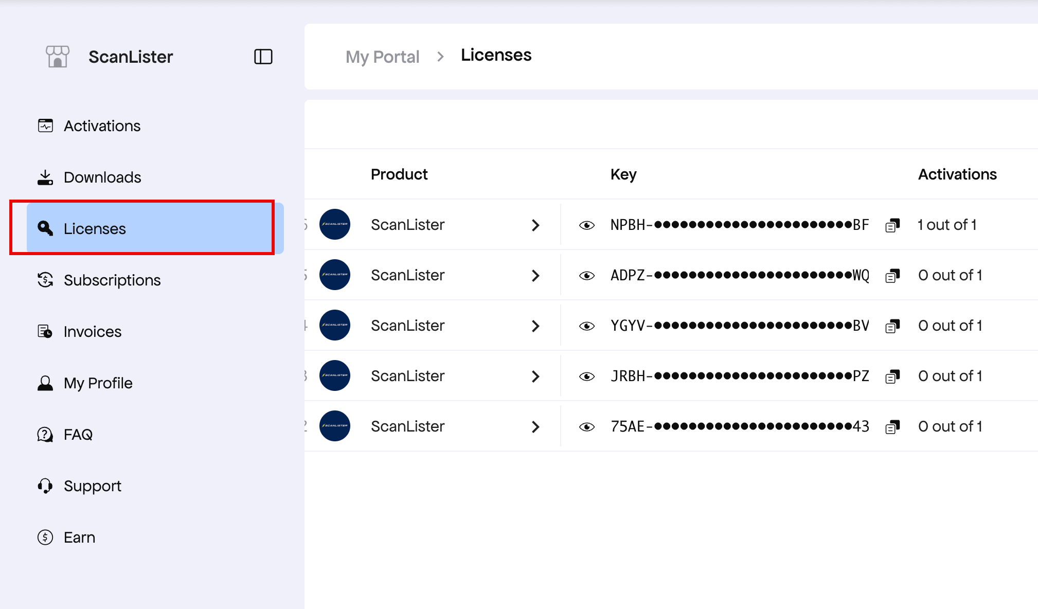Show the hidden YGYV license key
The height and width of the screenshot is (609, 1038).
[x=587, y=326]
